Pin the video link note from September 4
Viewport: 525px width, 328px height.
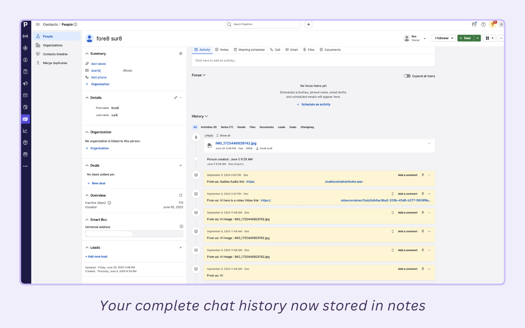coord(422,194)
